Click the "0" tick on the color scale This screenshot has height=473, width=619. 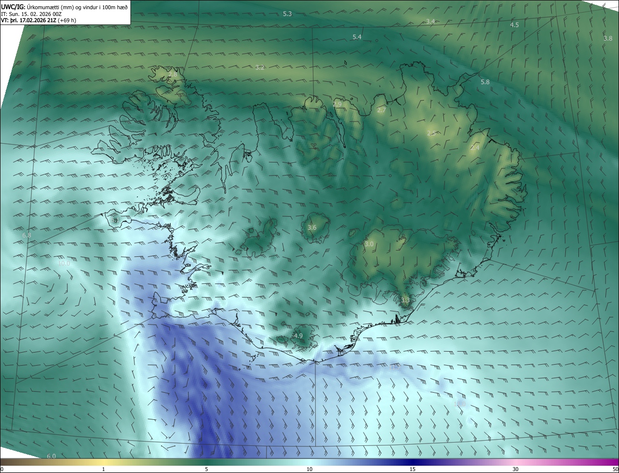click(x=2, y=469)
